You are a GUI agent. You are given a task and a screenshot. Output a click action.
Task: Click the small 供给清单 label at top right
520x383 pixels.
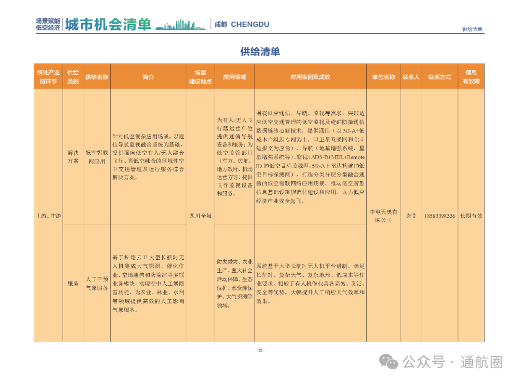pos(472,29)
